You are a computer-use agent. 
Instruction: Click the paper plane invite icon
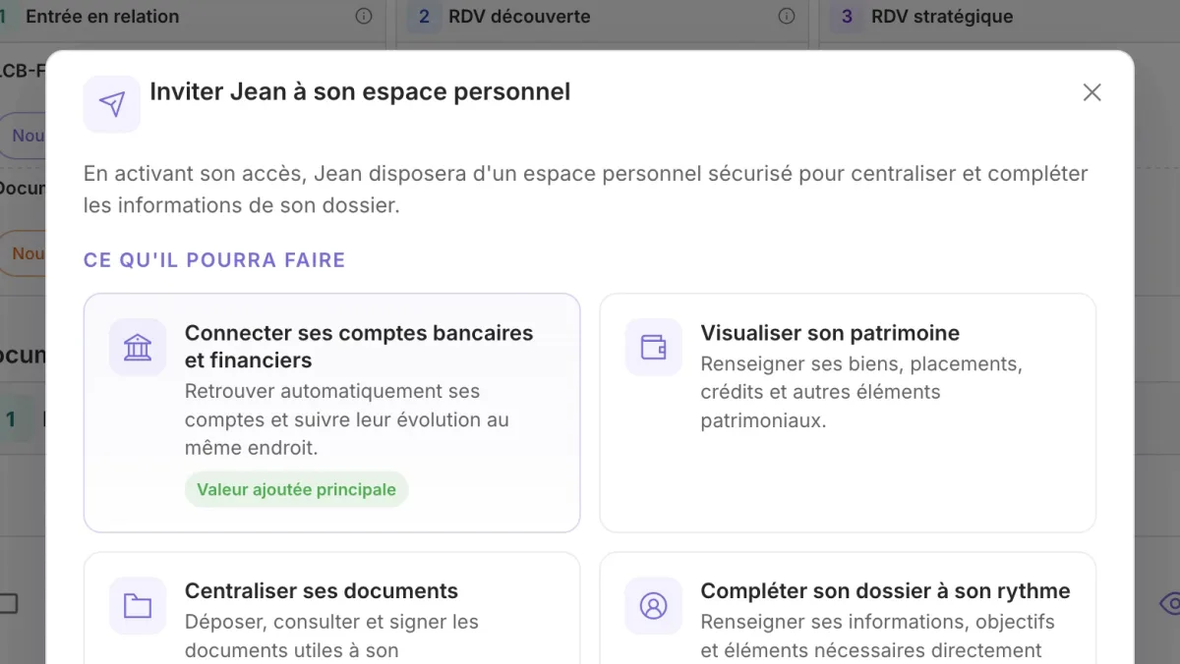[112, 104]
